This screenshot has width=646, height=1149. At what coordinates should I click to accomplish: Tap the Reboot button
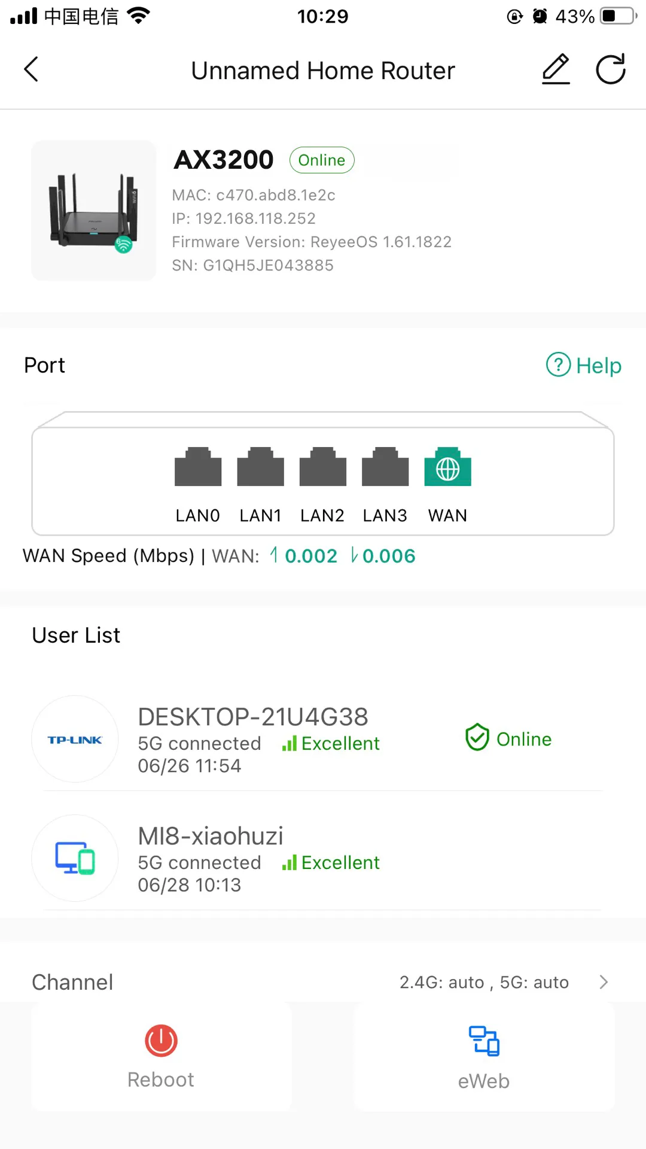pyautogui.click(x=161, y=1057)
